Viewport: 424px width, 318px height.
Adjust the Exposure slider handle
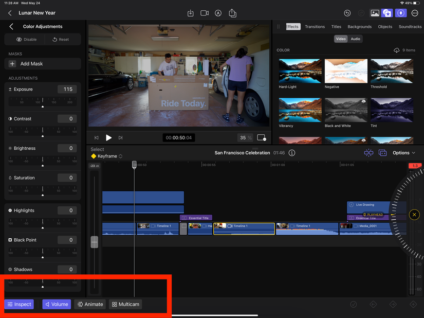43,107
